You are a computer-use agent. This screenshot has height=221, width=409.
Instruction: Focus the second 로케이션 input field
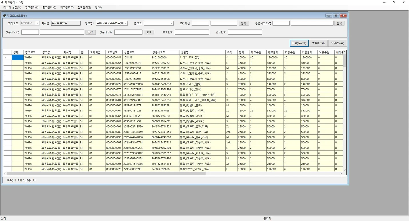(x=224, y=23)
